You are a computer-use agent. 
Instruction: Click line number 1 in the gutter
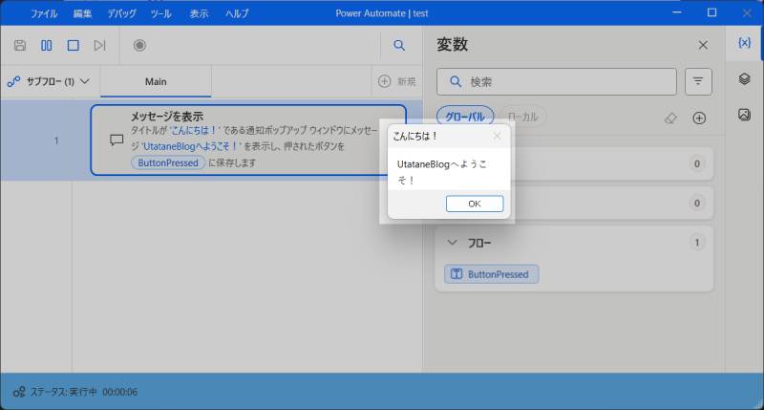(56, 140)
